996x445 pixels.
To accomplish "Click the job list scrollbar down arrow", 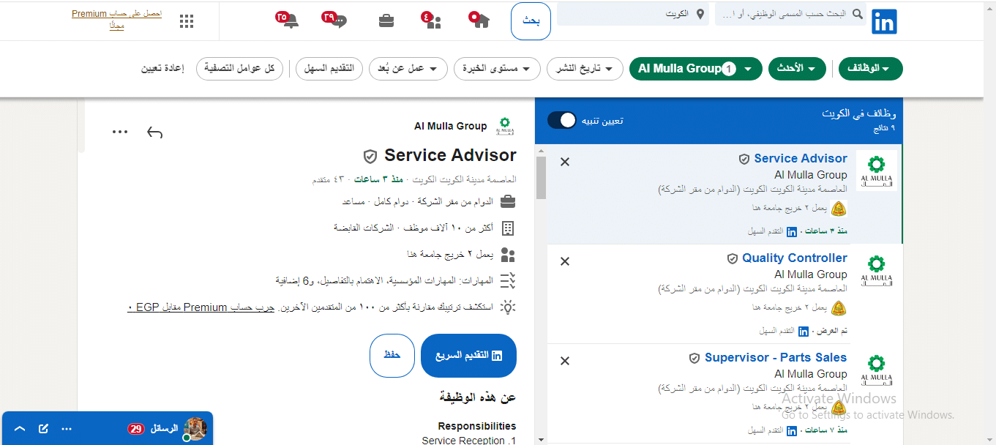I will [541, 439].
